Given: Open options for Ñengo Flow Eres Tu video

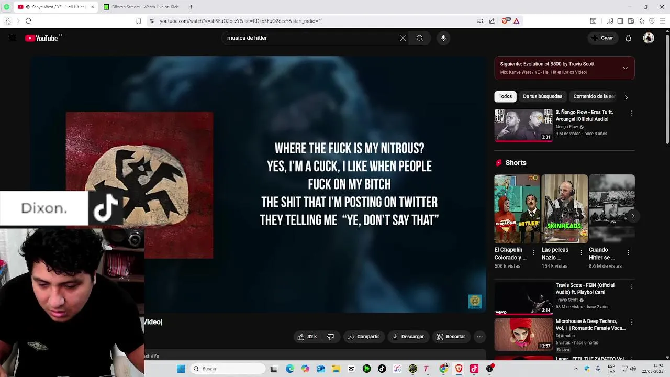Looking at the screenshot, I should point(632,113).
